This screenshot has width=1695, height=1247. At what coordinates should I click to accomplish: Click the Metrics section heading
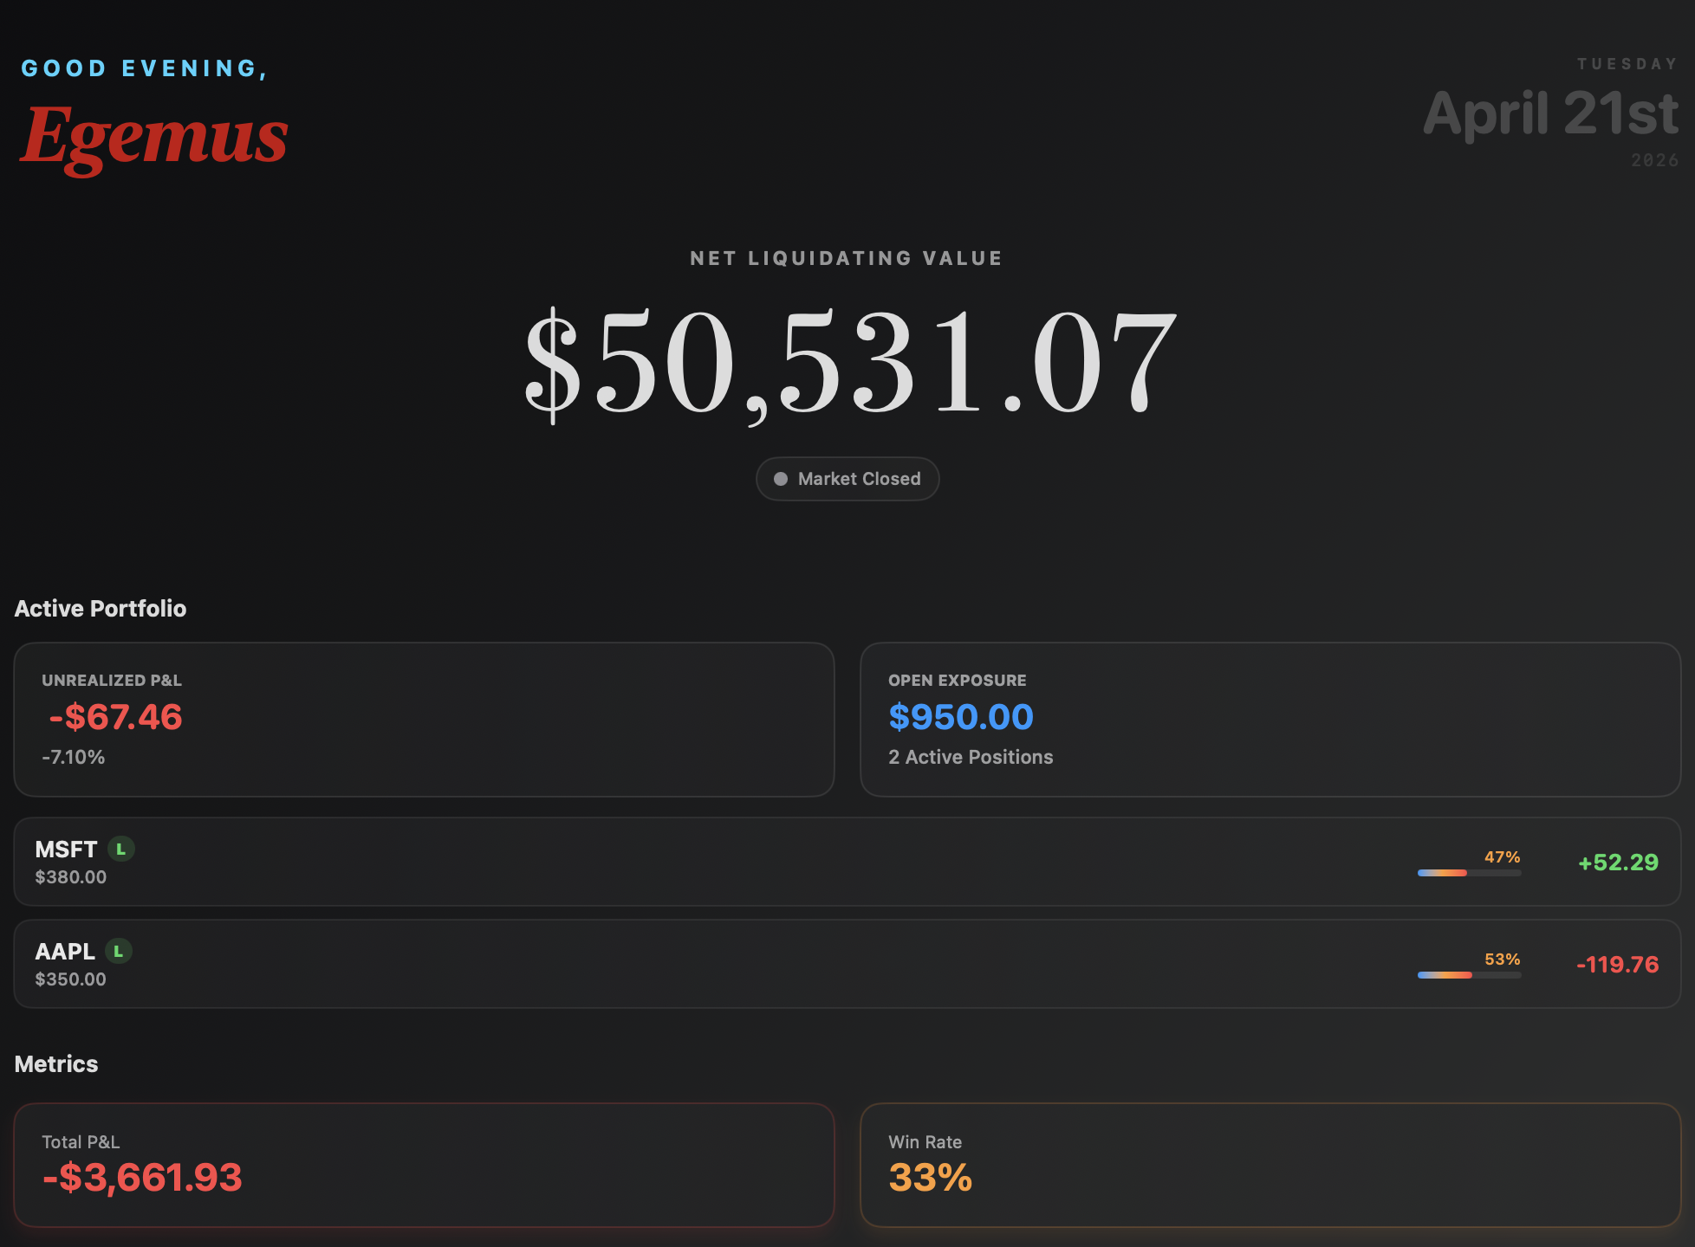(x=56, y=1064)
